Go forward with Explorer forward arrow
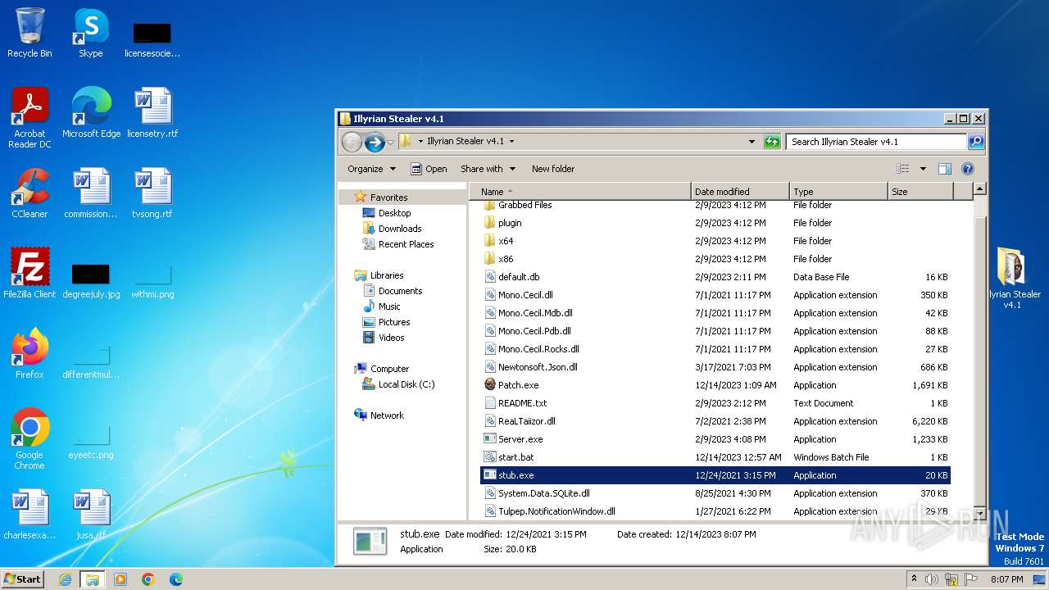 click(x=375, y=142)
